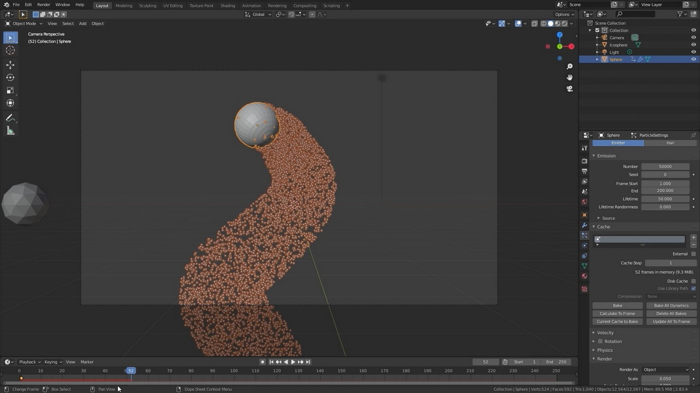Open the Output properties tab
Screen dimensions: 700x393
(584, 171)
